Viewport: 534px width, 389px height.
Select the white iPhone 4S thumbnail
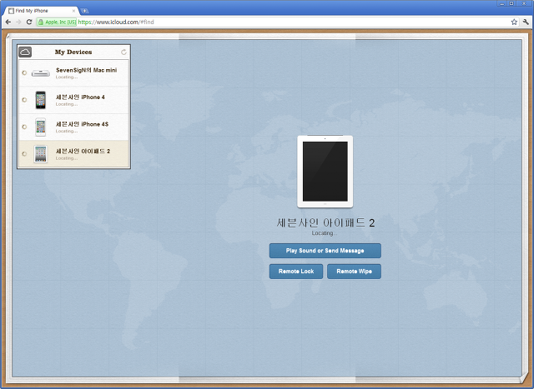[41, 127]
